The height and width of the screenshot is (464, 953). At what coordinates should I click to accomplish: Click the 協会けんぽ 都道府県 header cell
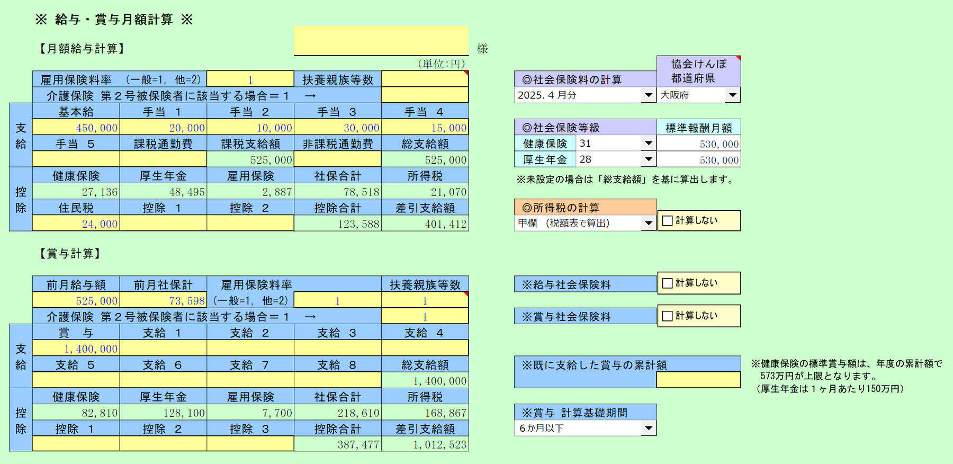(699, 72)
